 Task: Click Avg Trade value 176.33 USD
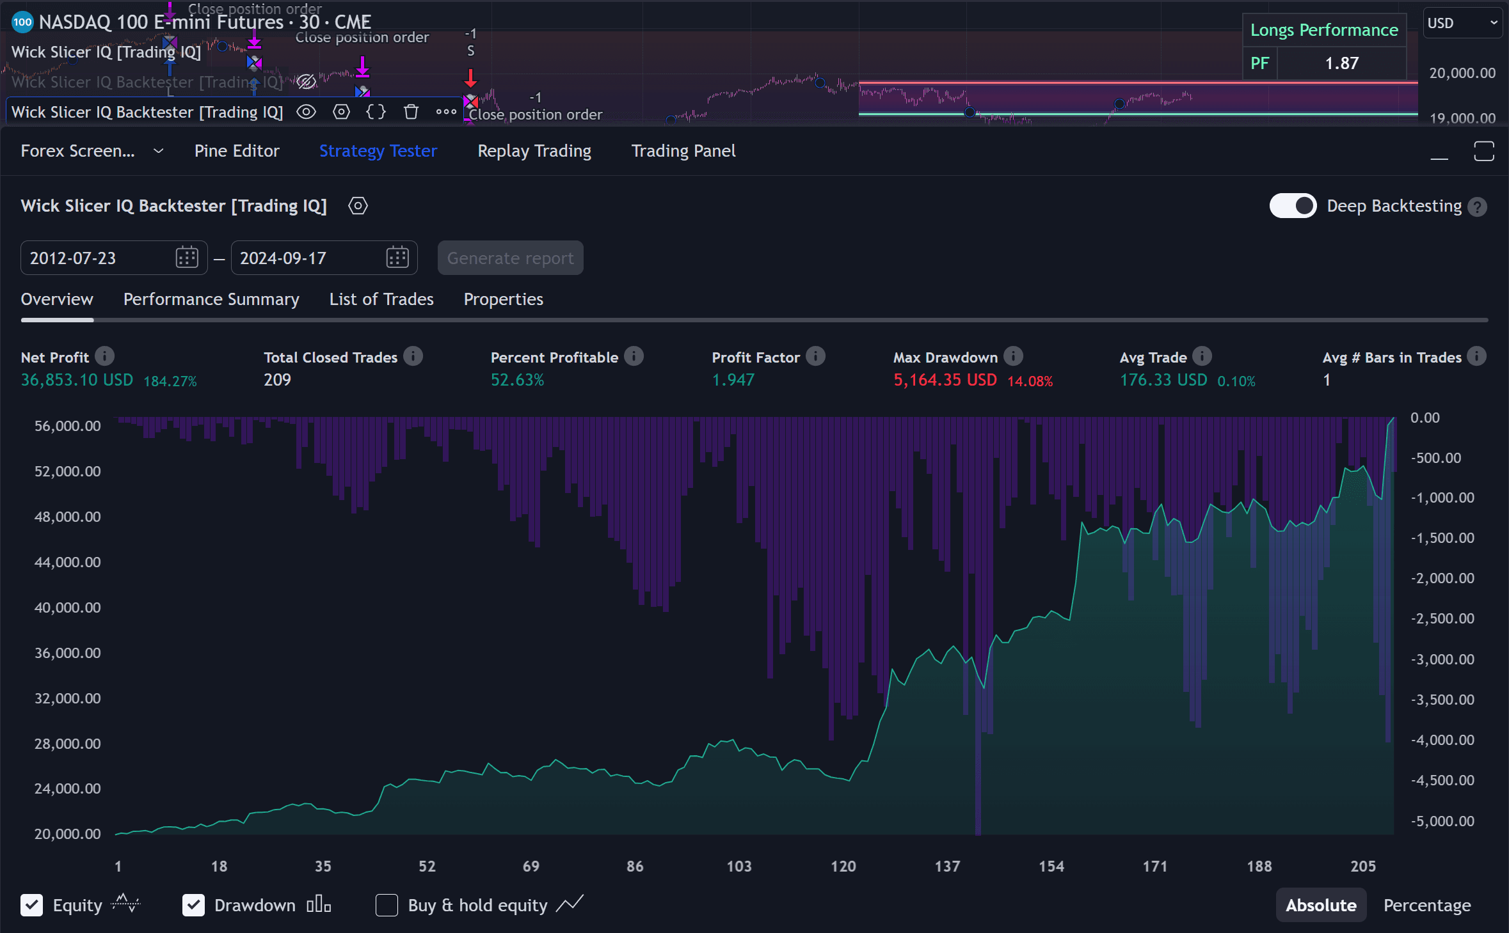click(x=1163, y=380)
